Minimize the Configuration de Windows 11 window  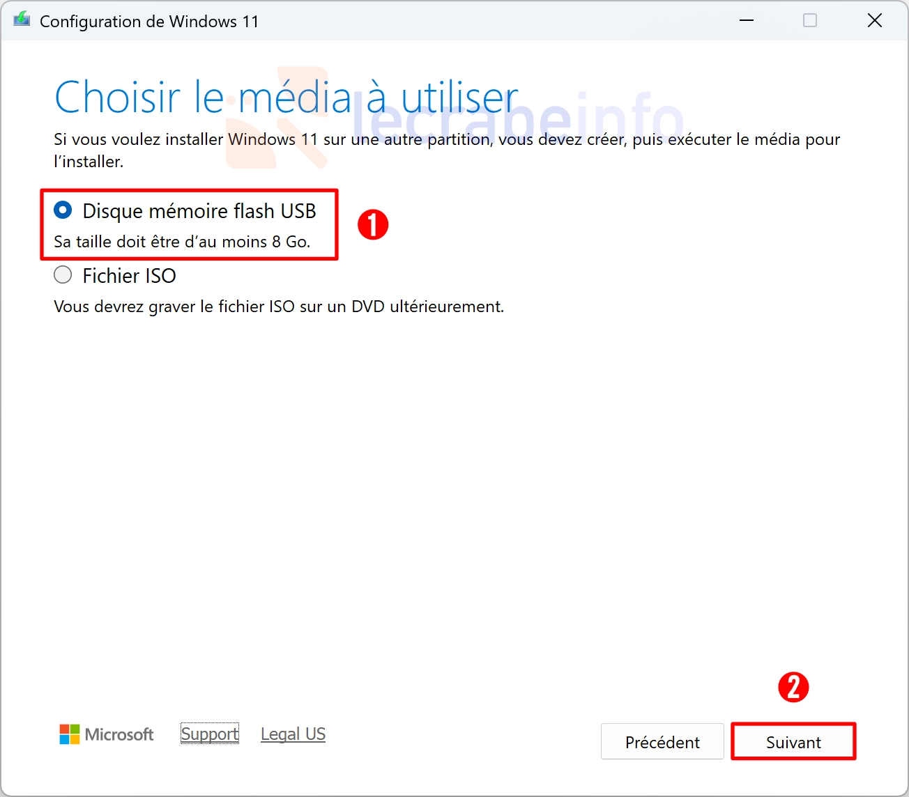click(747, 21)
